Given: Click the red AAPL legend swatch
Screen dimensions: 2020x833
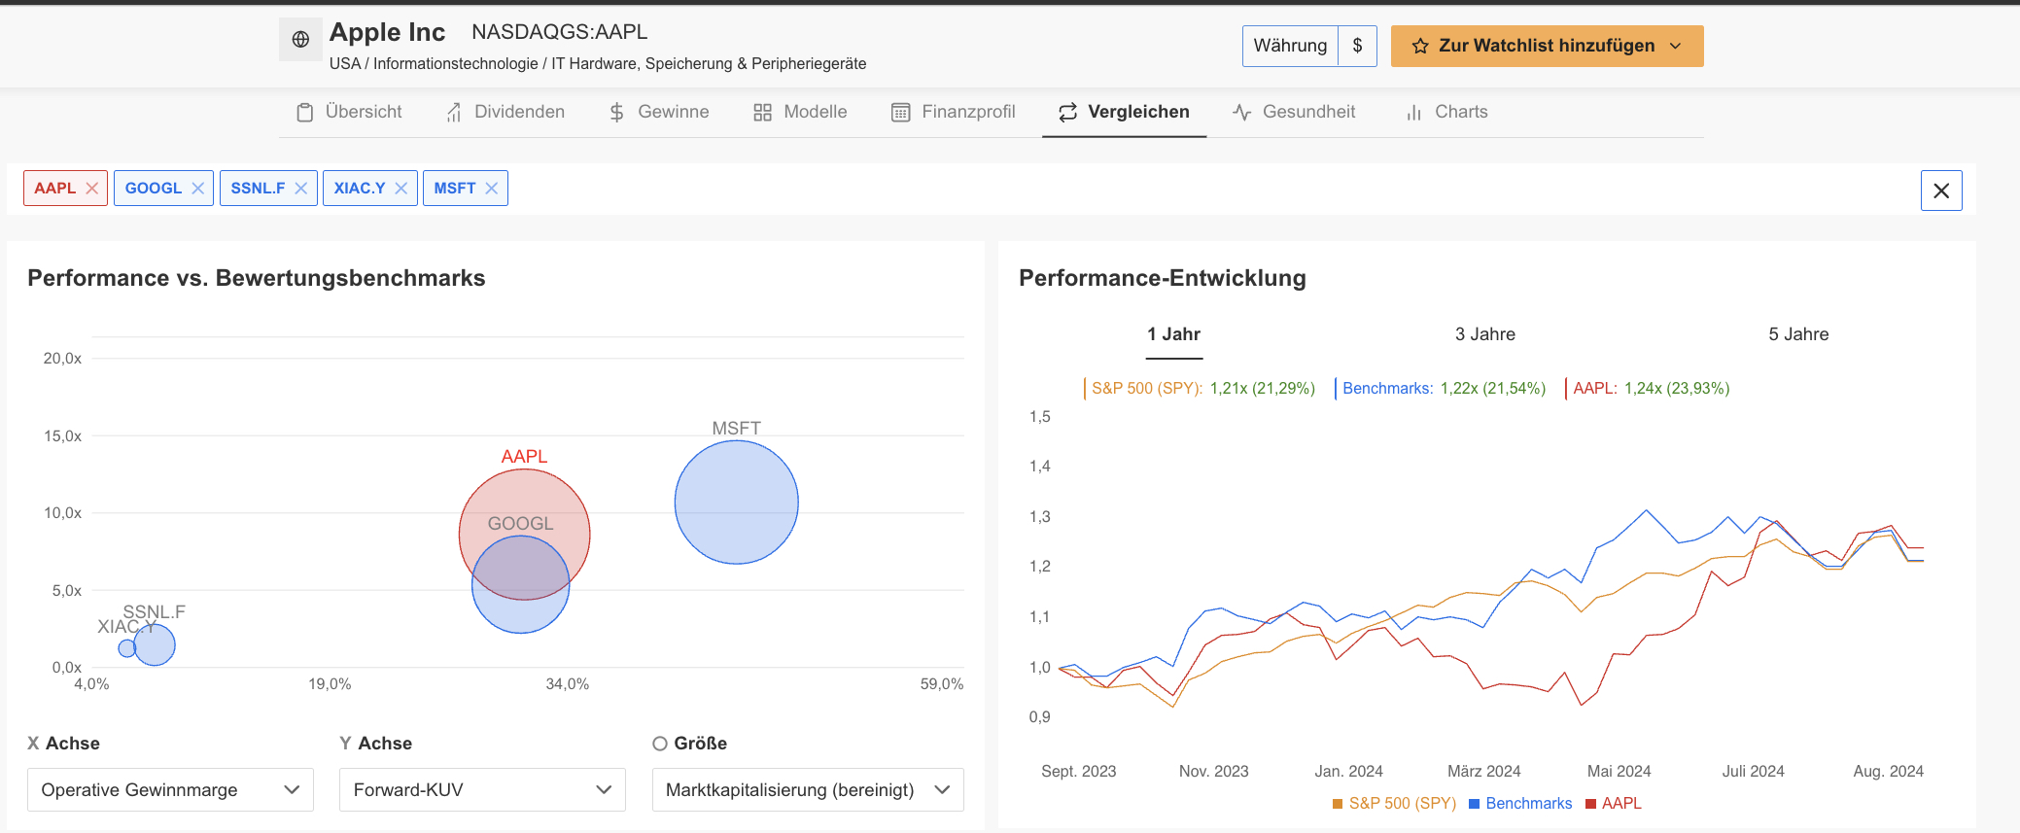Looking at the screenshot, I should pos(1591,804).
